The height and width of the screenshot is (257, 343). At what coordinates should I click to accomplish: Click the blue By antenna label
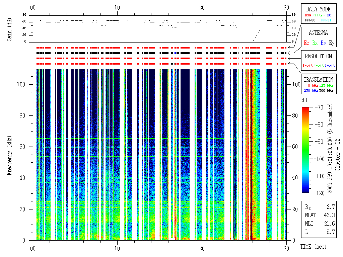pos(323,43)
